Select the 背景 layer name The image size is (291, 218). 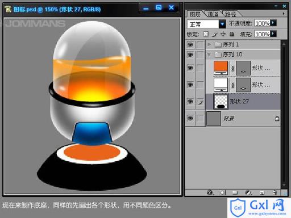click(228, 119)
